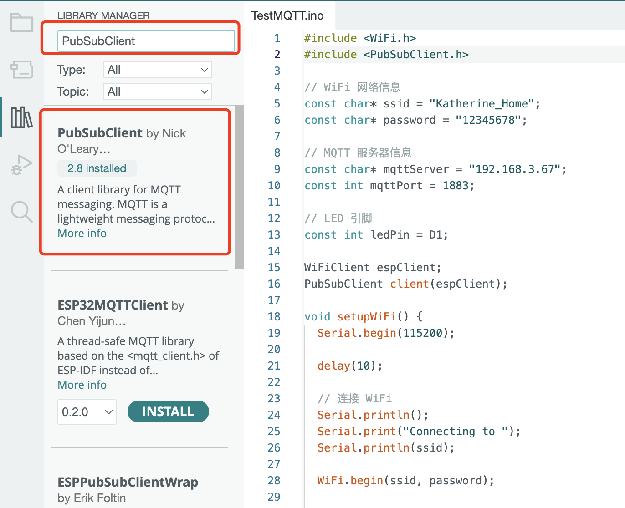The image size is (625, 508).
Task: Click code line with #include <WiFi.h>
Action: [x=360, y=38]
